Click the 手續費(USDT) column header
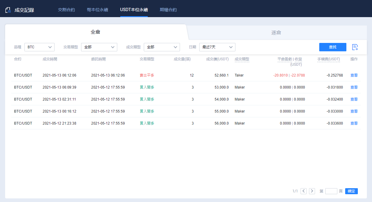372x202 pixels. (329, 59)
